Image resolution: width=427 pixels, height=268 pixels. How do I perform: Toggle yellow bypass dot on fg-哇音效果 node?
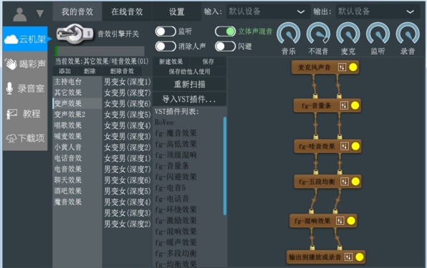[x=355, y=146]
